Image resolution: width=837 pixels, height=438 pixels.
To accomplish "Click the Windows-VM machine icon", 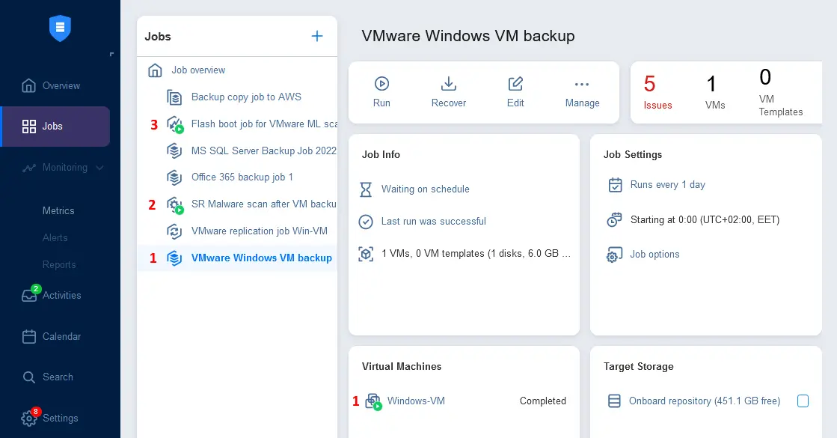I will 374,401.
